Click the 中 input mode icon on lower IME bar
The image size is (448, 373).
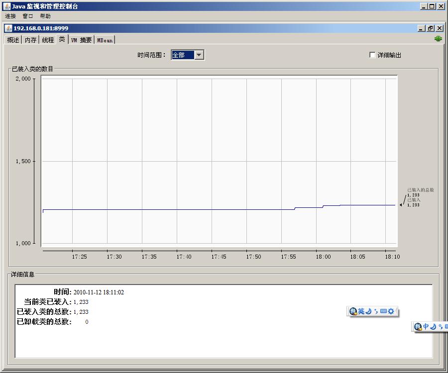(x=426, y=326)
